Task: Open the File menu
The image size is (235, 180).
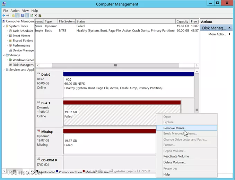Action: pyautogui.click(x=6, y=11)
